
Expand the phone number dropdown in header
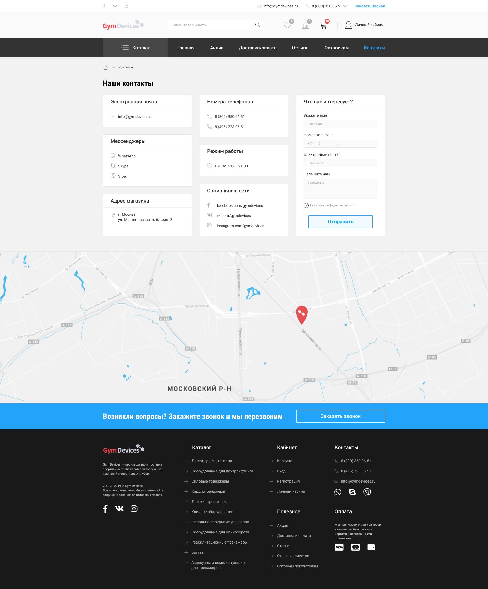point(345,6)
